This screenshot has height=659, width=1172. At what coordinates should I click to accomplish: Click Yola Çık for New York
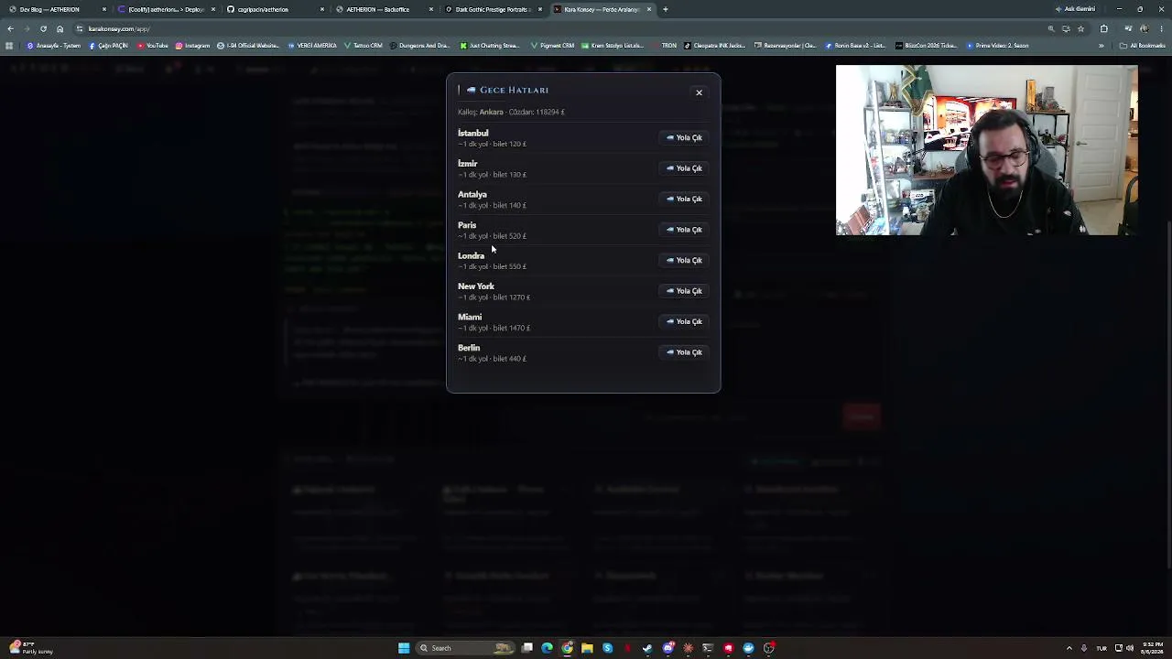[684, 291]
